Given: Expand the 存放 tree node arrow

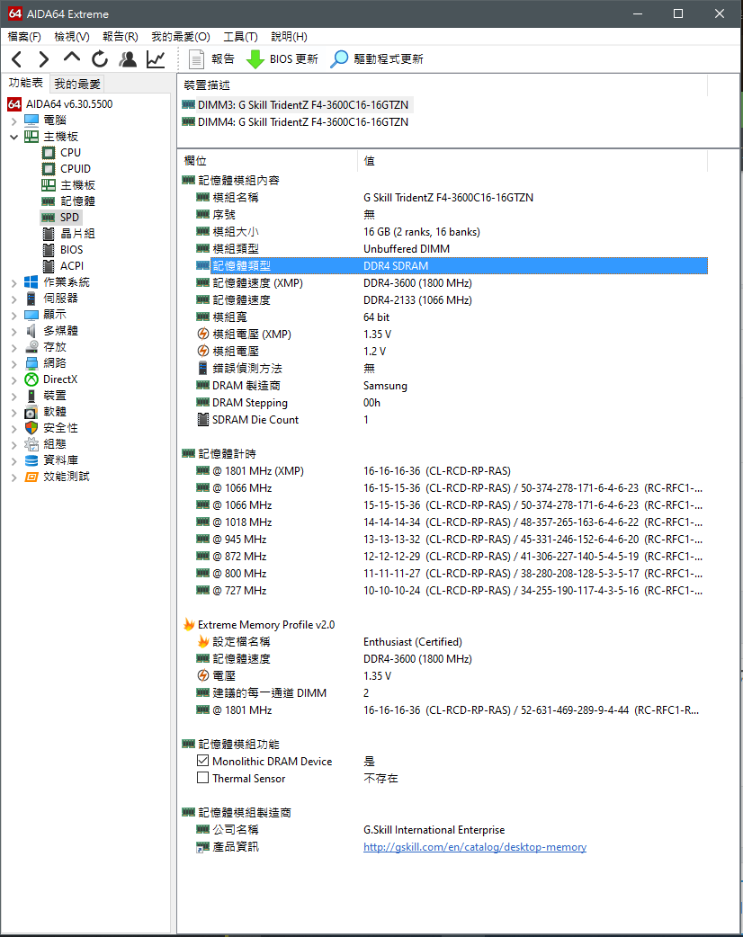Looking at the screenshot, I should tap(13, 347).
